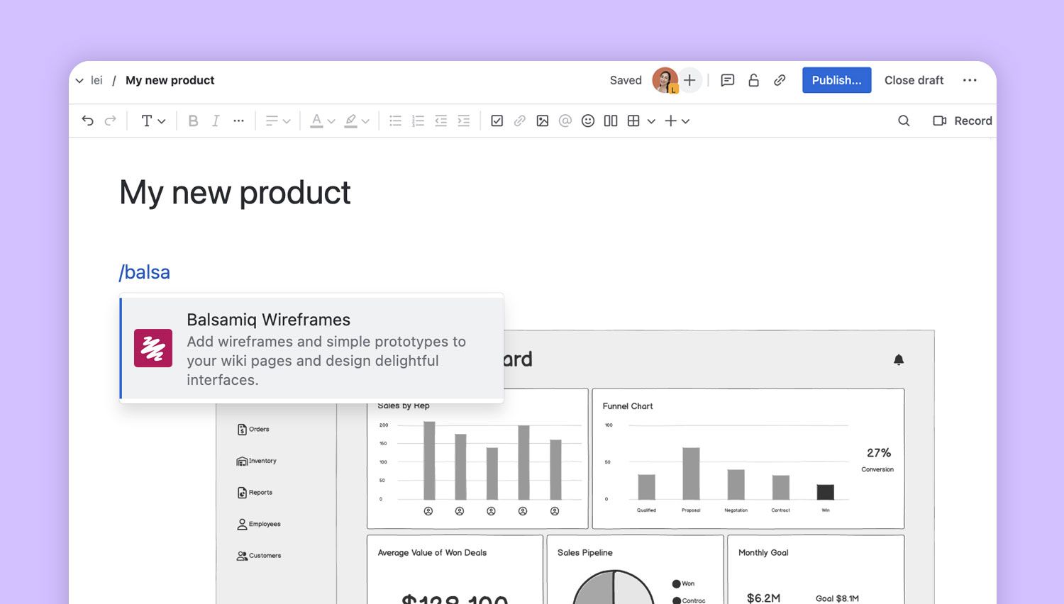Insert an action item checkbox
Screen dimensions: 1064x604
point(497,121)
